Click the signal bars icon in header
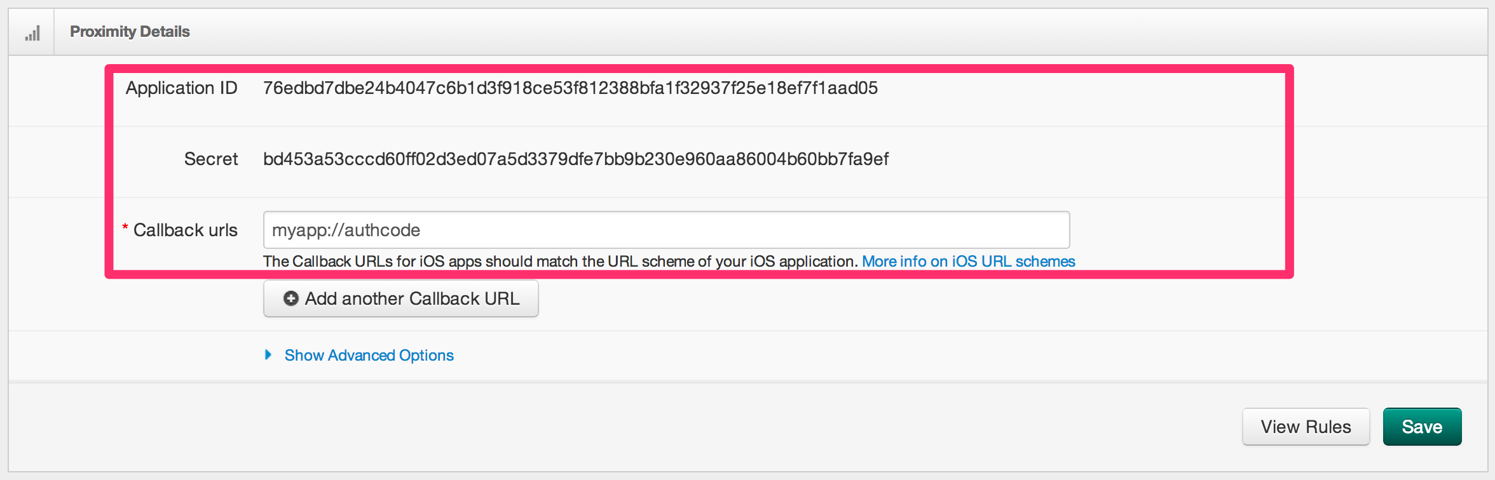Viewport: 1495px width, 480px height. (32, 33)
